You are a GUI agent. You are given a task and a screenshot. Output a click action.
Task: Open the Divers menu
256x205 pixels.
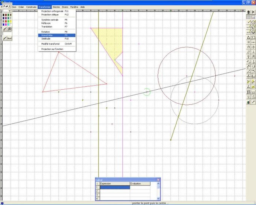(65, 7)
